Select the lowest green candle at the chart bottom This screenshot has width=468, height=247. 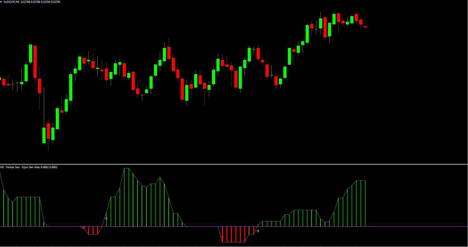[x=44, y=135]
